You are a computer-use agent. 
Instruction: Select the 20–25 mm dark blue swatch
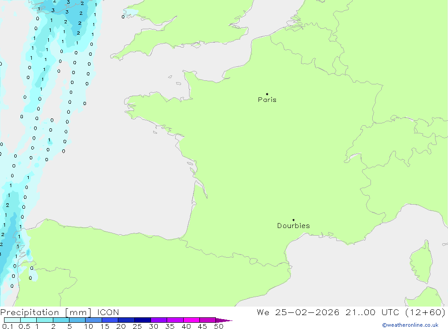pyautogui.click(x=126, y=320)
